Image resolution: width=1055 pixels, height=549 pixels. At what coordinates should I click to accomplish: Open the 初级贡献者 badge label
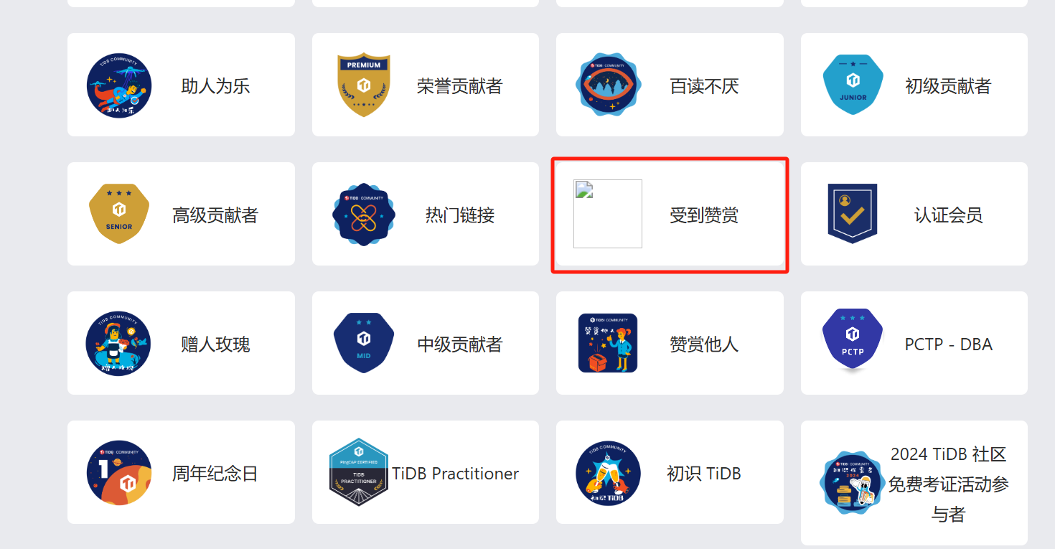[948, 86]
